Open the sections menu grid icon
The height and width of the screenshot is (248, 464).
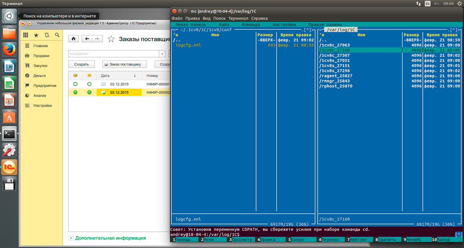[26, 35]
